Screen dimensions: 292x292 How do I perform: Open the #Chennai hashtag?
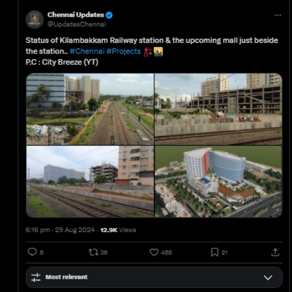point(86,51)
